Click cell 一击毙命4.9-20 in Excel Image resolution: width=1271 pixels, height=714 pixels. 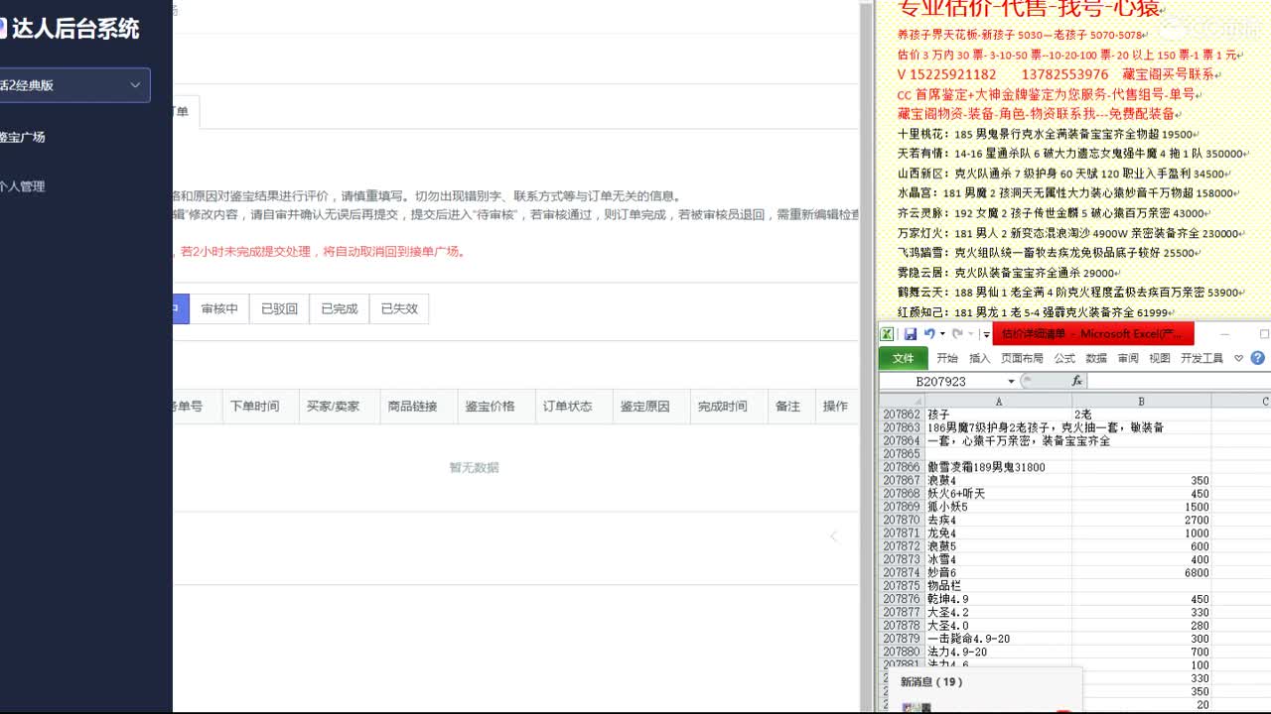pos(998,640)
